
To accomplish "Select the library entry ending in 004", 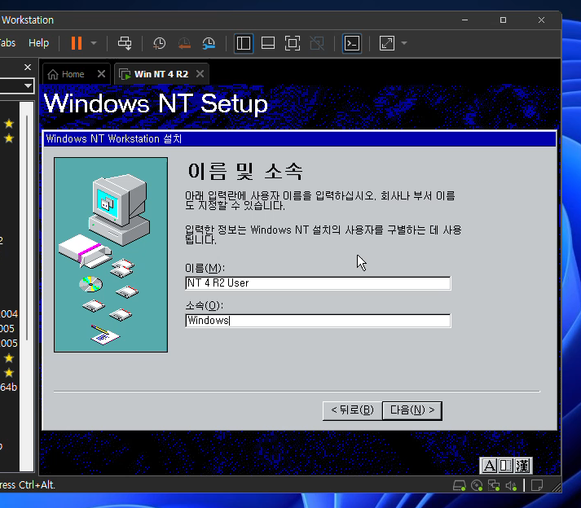I will click(x=9, y=314).
